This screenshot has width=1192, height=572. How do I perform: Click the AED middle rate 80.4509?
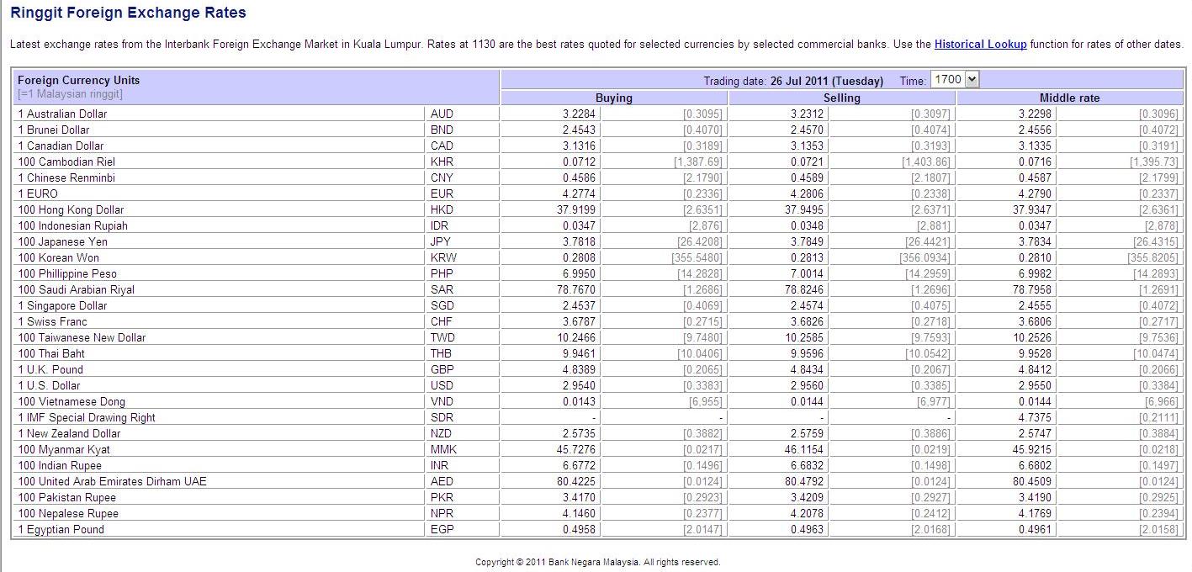click(1031, 481)
